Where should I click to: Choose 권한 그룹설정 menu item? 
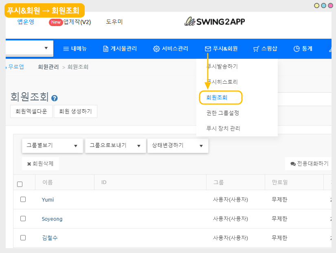(223, 113)
